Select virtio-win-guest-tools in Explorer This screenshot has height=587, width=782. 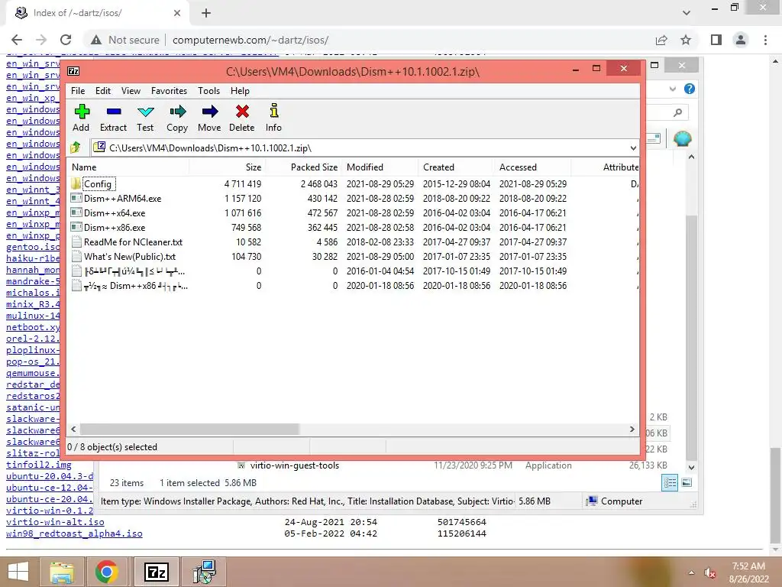[x=294, y=465]
